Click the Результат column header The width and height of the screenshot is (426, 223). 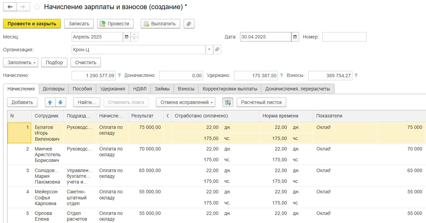pos(146,116)
